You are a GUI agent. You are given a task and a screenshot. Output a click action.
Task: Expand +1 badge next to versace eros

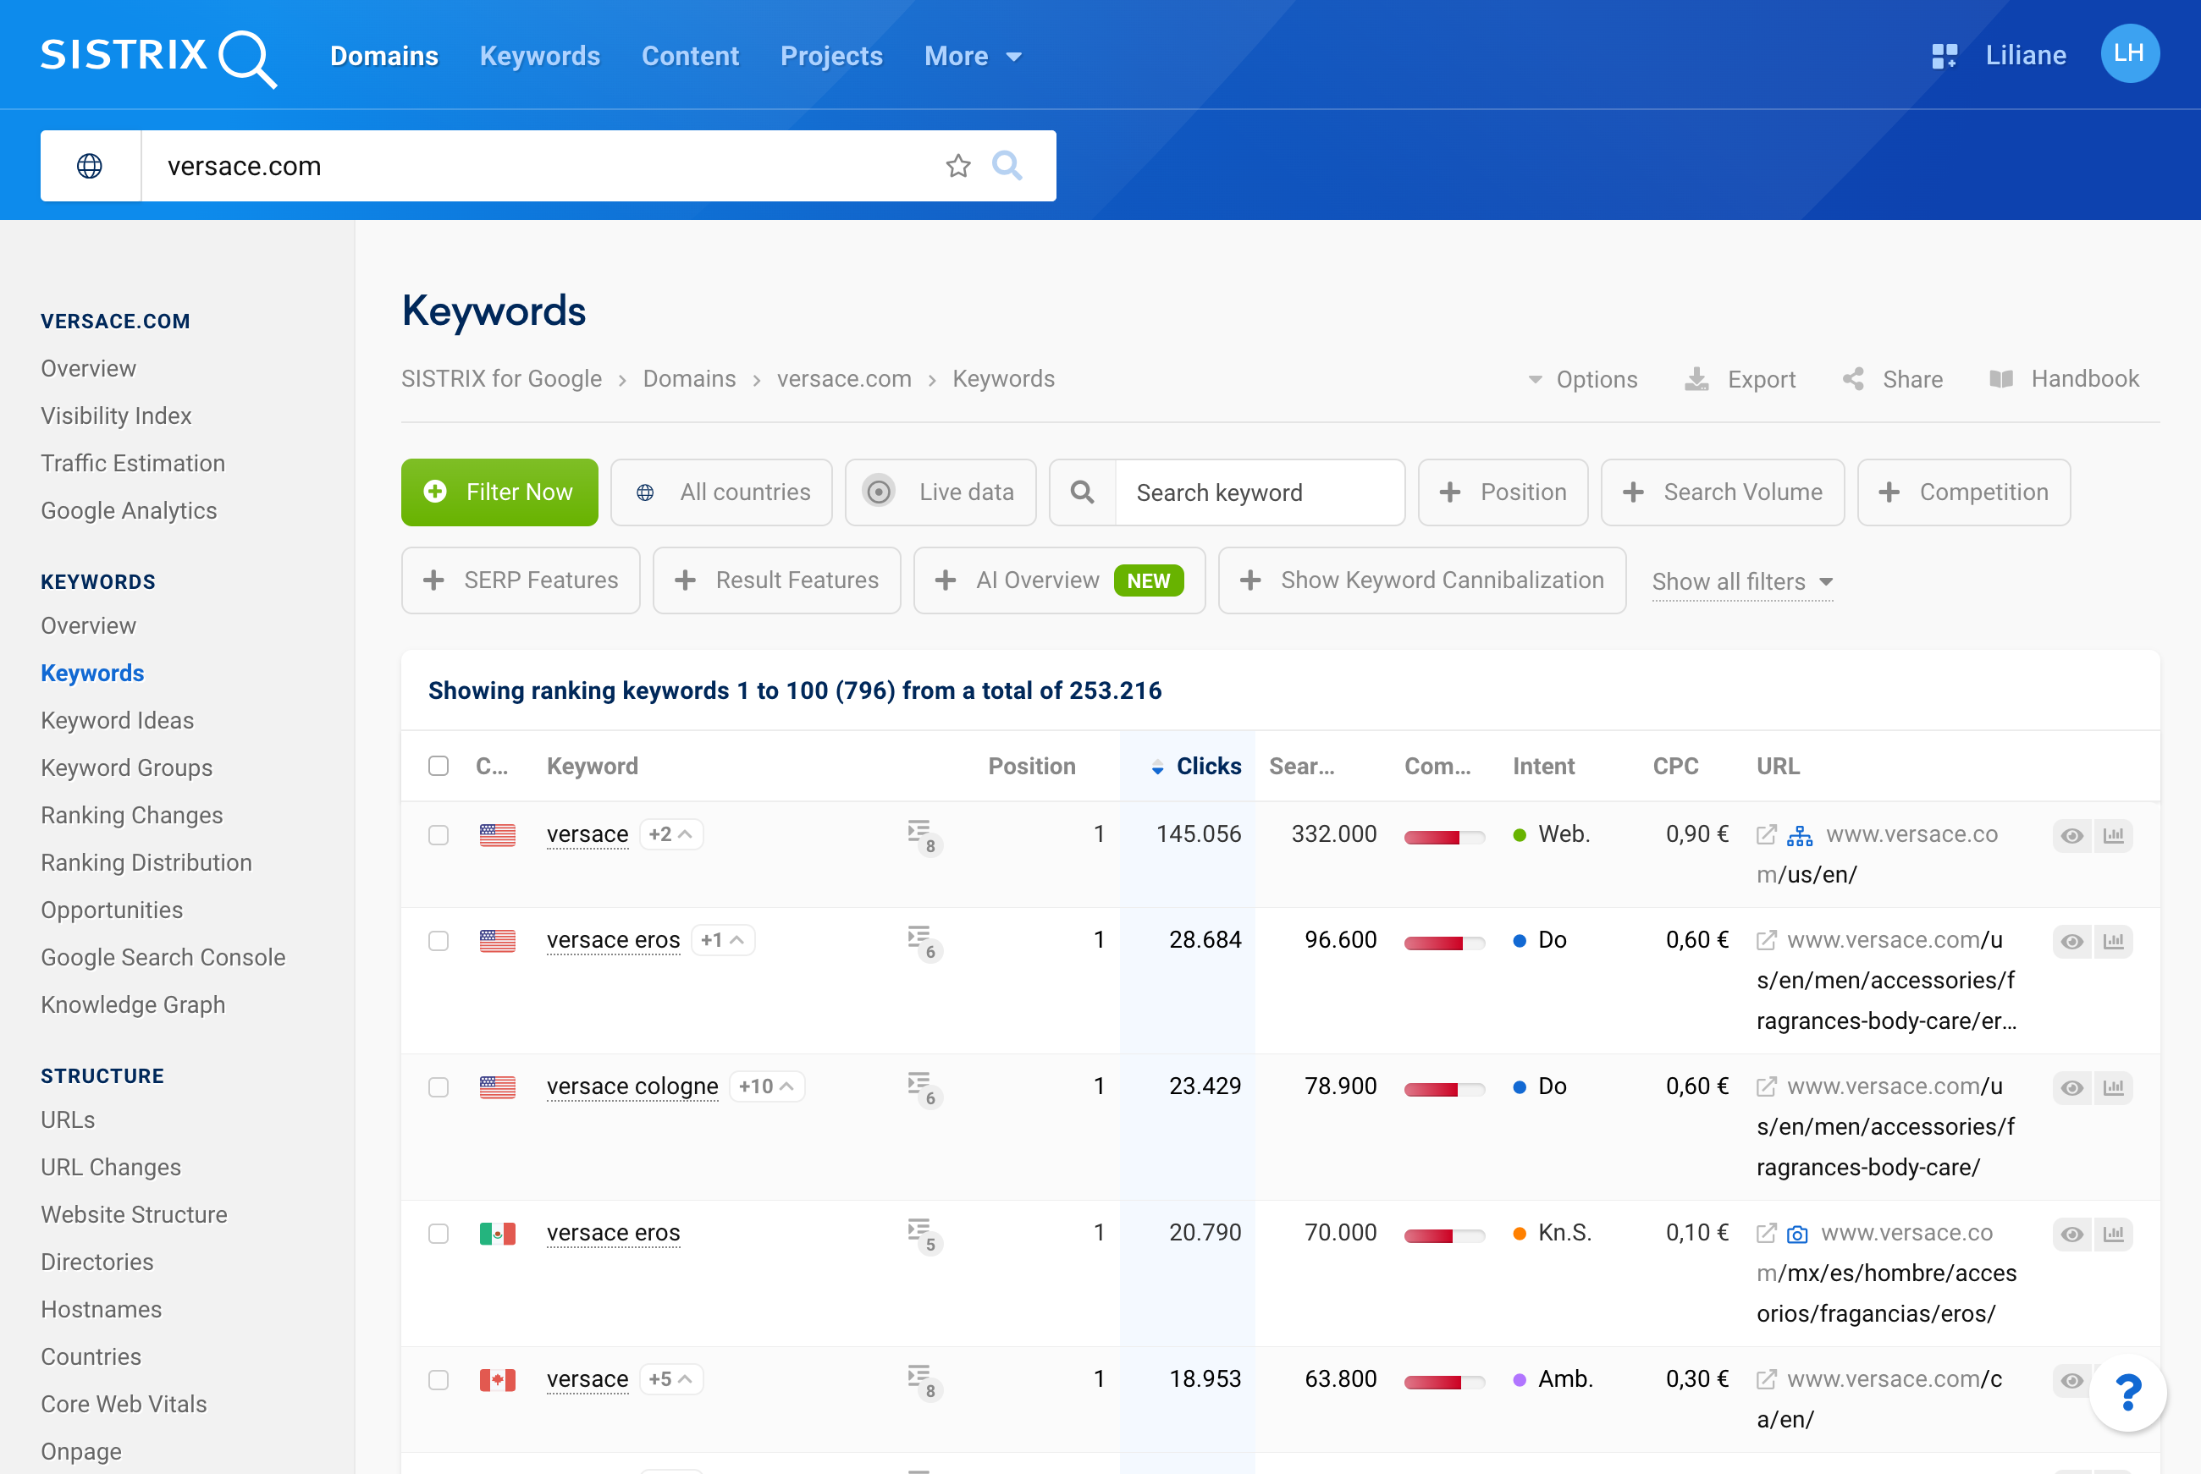tap(722, 939)
